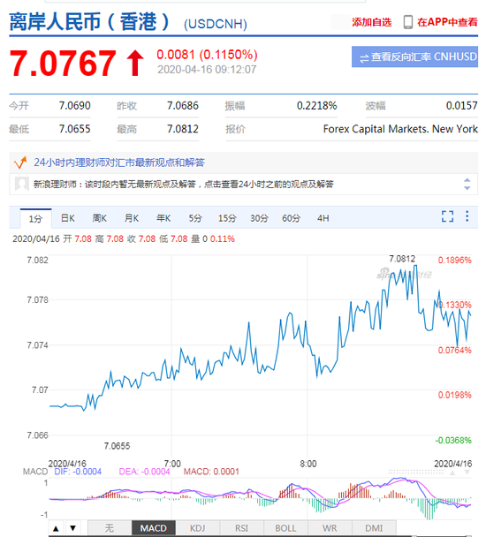Click the 昨收 value 7.0686

pyautogui.click(x=183, y=105)
